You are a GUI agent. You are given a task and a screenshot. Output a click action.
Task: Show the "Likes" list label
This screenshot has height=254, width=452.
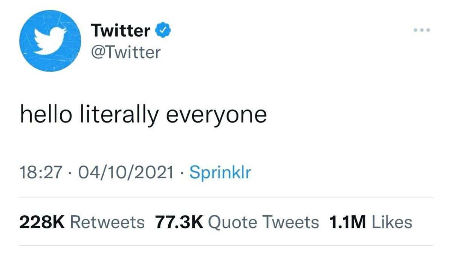pos(392,222)
